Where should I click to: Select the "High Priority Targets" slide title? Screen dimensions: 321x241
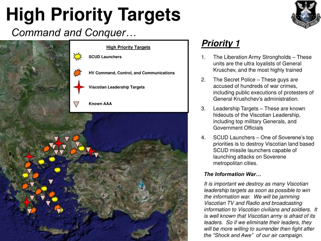click(93, 14)
